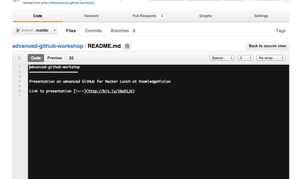View the Commits list

[93, 31]
